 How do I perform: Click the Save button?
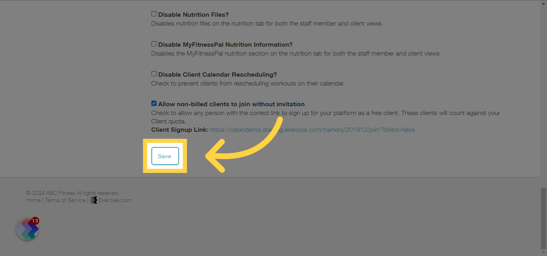(165, 156)
